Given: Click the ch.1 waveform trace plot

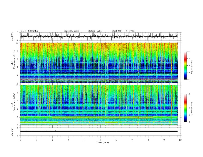Looking at the screenshot, I should click(x=99, y=36).
